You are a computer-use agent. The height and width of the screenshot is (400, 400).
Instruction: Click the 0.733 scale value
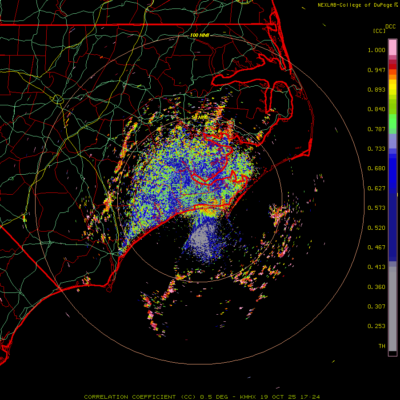pyautogui.click(x=376, y=149)
